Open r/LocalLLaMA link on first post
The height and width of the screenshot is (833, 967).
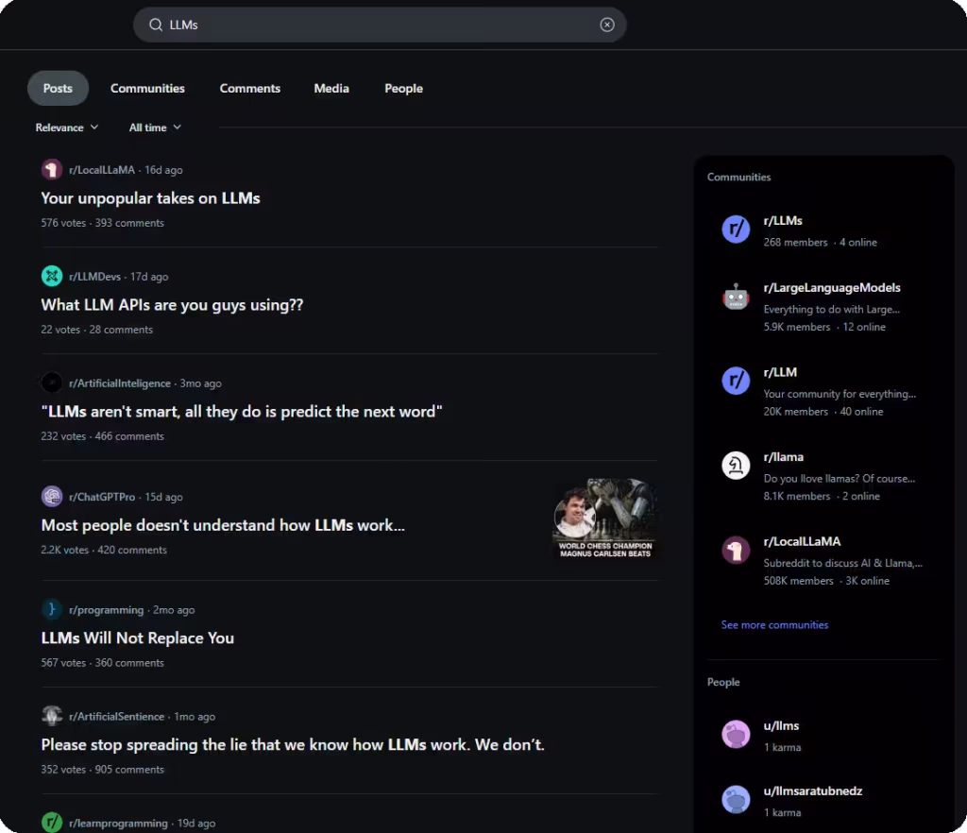[102, 170]
